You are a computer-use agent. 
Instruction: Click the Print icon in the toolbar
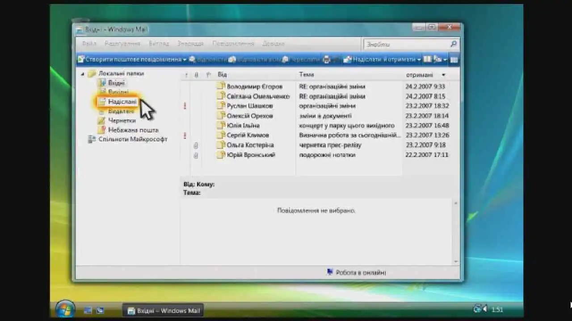327,59
